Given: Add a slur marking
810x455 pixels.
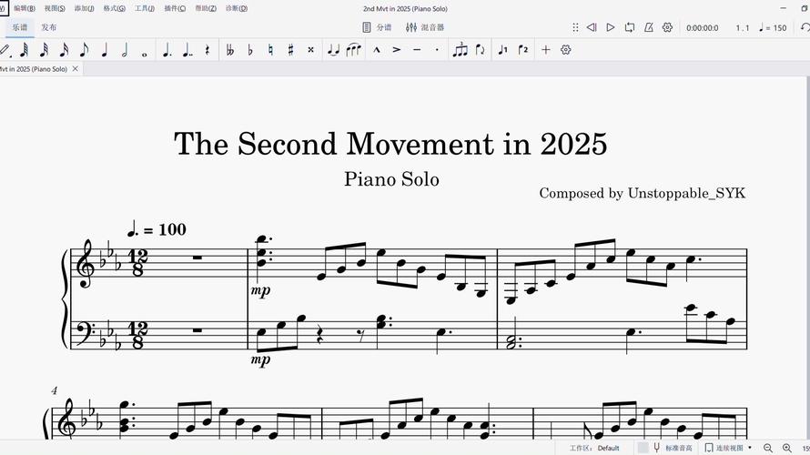Looking at the screenshot, I should tap(353, 50).
